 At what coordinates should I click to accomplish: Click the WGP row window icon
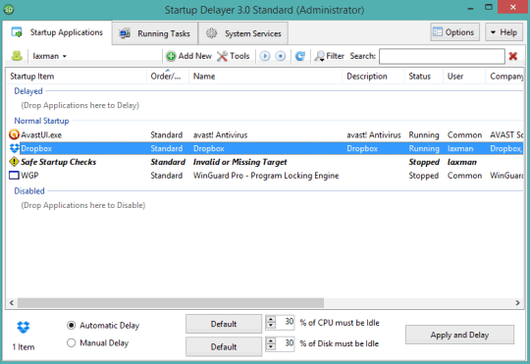[14, 176]
